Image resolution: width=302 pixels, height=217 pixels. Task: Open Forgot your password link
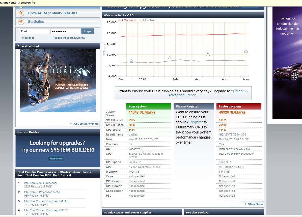coord(69,38)
